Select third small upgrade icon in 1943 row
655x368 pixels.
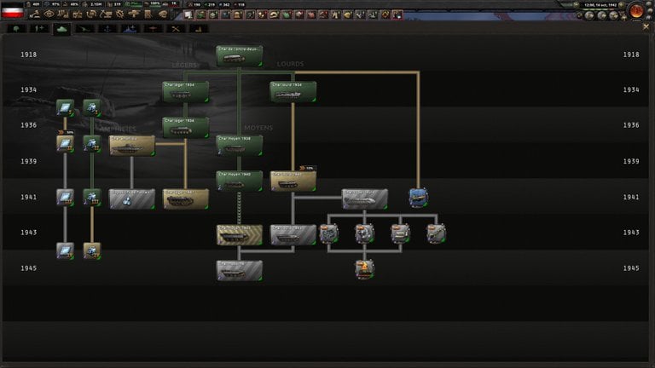click(400, 233)
